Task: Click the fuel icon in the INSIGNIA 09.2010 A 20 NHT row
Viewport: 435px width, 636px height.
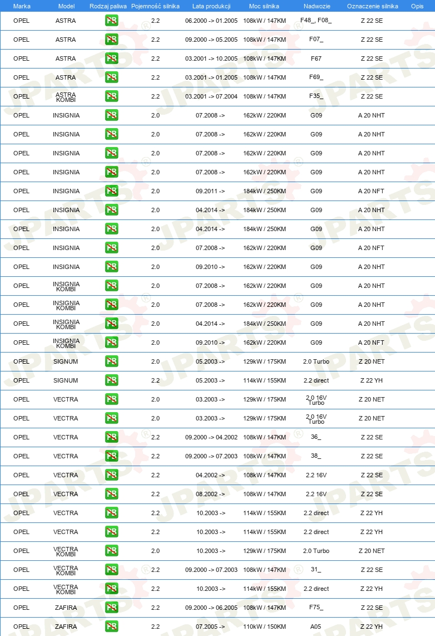Action: pyautogui.click(x=111, y=267)
